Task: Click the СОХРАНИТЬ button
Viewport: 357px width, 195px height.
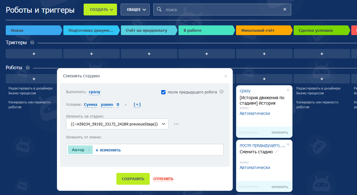Action: click(x=133, y=179)
